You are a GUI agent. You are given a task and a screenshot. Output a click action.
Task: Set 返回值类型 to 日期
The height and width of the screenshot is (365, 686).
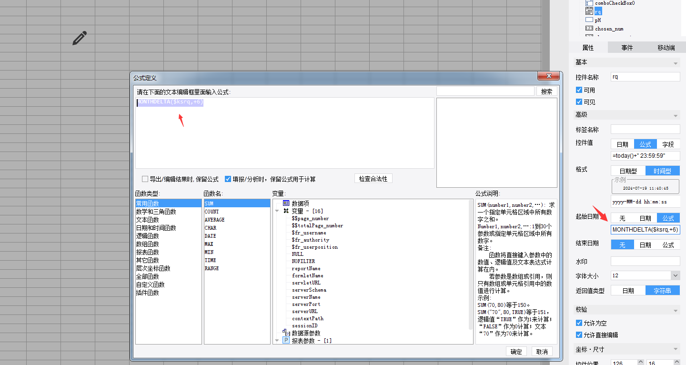pyautogui.click(x=628, y=291)
